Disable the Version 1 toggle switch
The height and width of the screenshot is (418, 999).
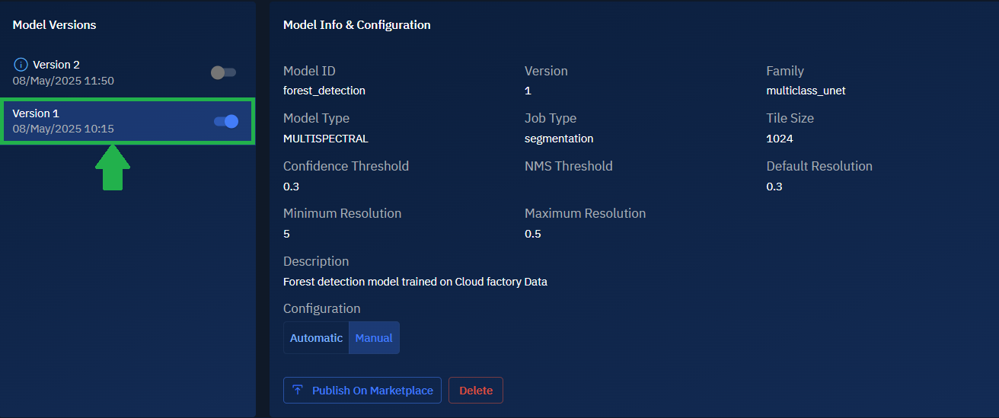(226, 121)
